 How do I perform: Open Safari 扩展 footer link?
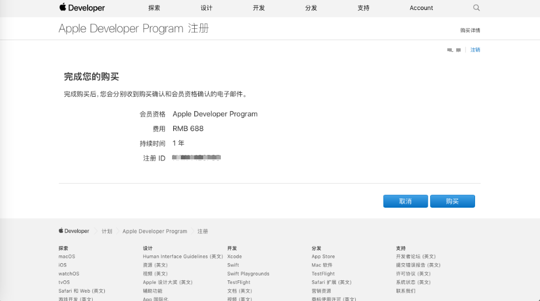click(x=332, y=282)
